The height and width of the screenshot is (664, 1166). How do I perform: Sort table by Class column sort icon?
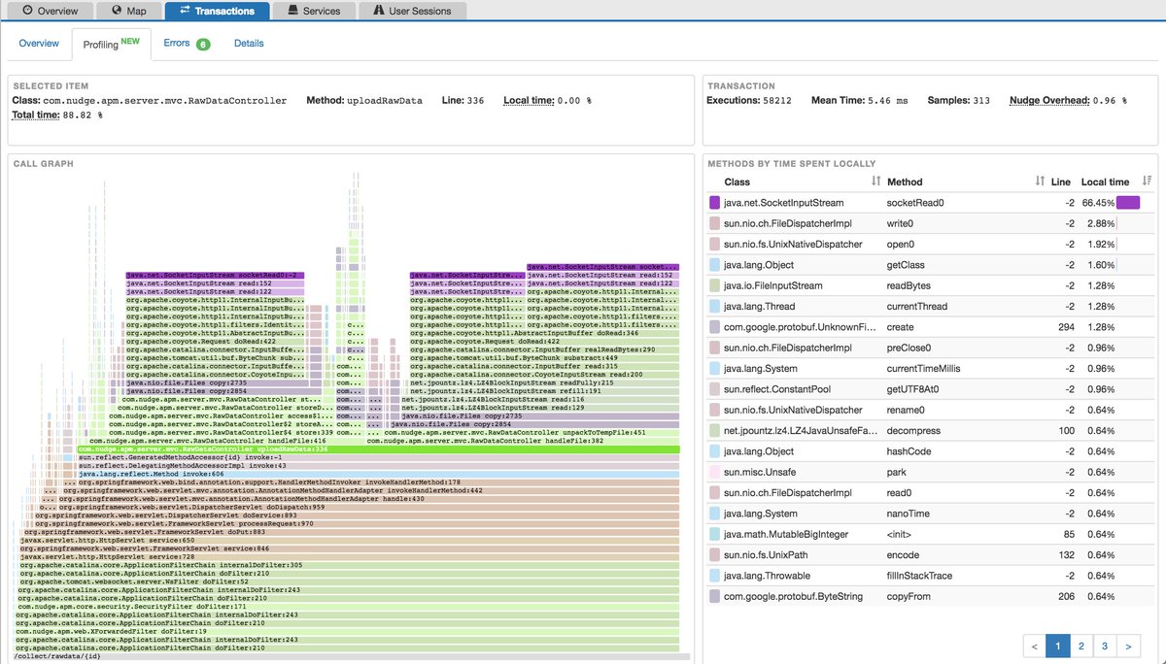tap(875, 182)
